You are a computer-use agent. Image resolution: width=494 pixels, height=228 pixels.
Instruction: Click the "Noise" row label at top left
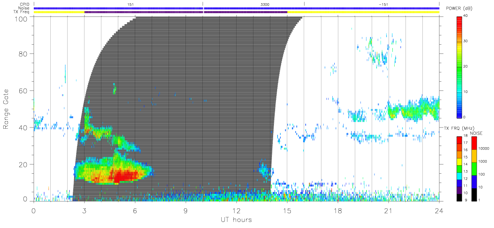[23, 8]
